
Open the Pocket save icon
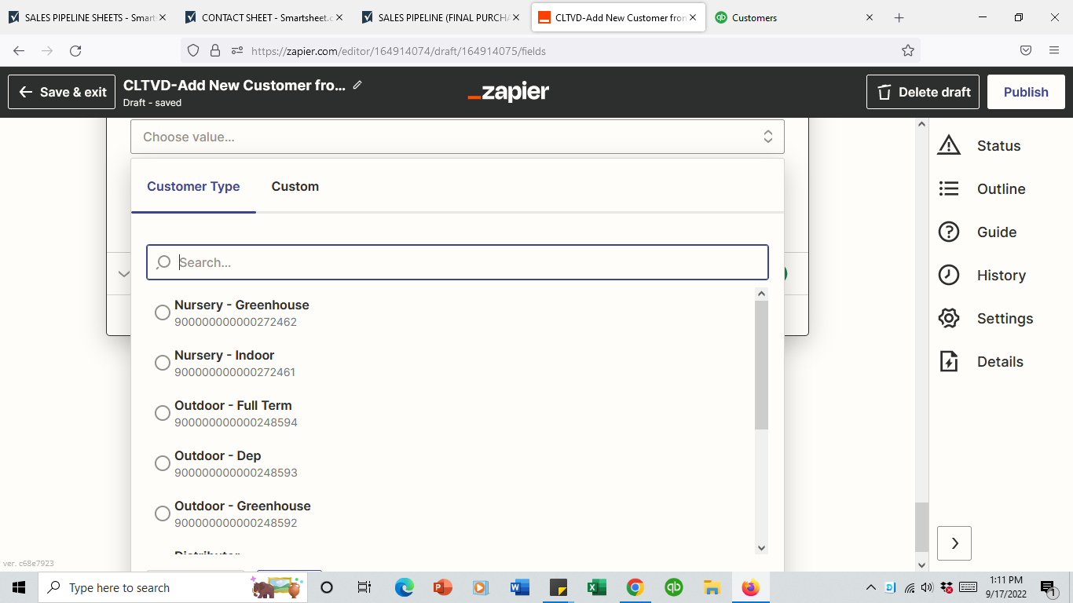pos(1026,50)
